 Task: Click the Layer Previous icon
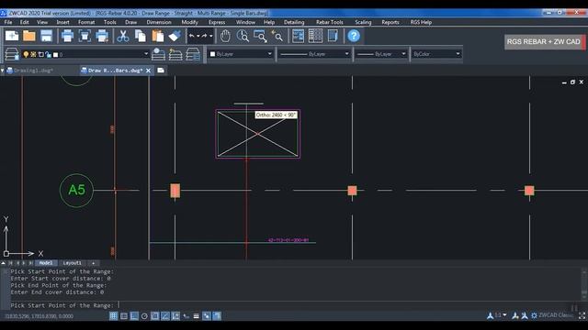point(175,54)
